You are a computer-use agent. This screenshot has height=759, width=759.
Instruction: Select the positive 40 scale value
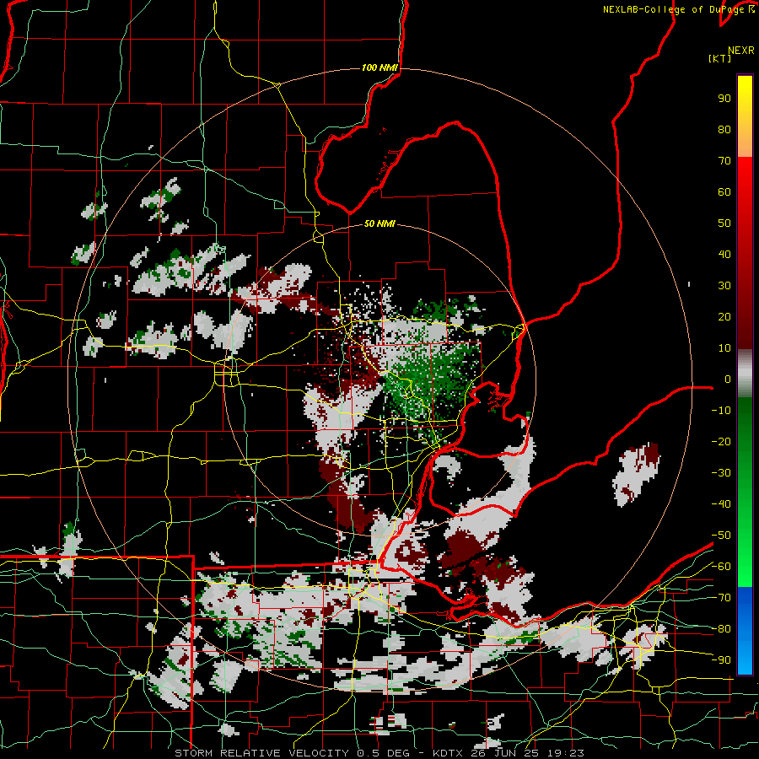click(x=724, y=255)
